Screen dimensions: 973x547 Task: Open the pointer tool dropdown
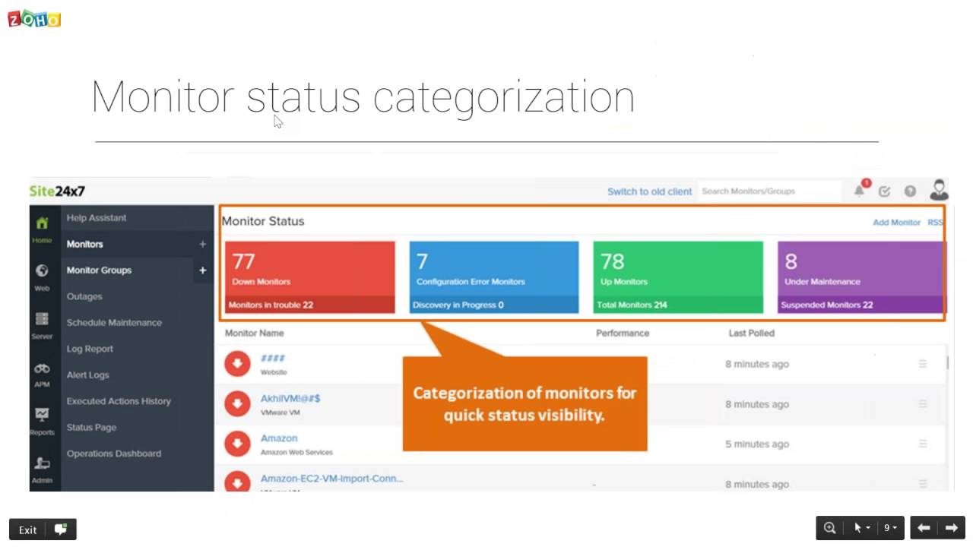[860, 528]
